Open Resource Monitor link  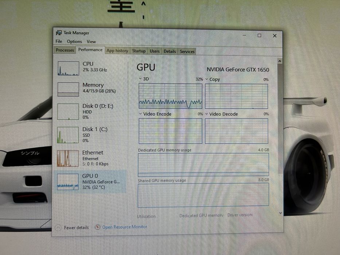(125, 227)
